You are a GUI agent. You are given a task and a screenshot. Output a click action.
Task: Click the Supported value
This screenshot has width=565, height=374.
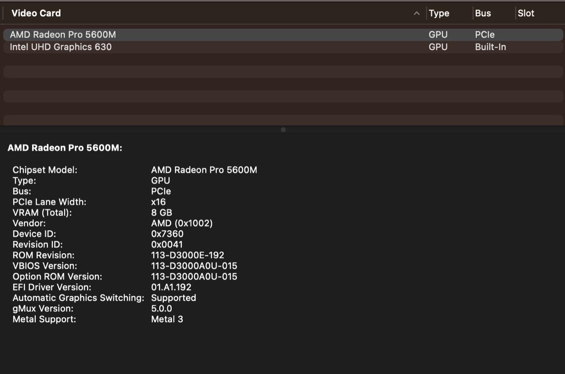point(173,298)
